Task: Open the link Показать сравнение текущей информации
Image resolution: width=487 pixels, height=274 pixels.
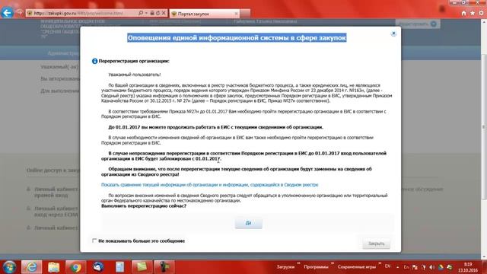Action: [210, 185]
